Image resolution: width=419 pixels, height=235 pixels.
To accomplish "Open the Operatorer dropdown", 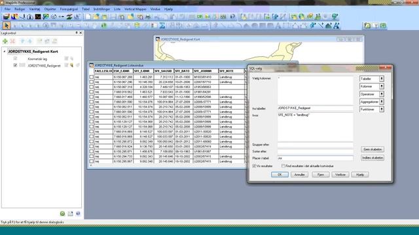I will [x=372, y=94].
